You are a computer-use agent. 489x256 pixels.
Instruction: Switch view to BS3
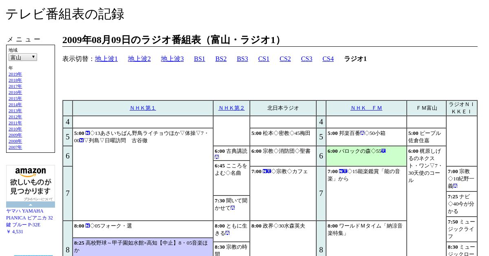point(242,59)
